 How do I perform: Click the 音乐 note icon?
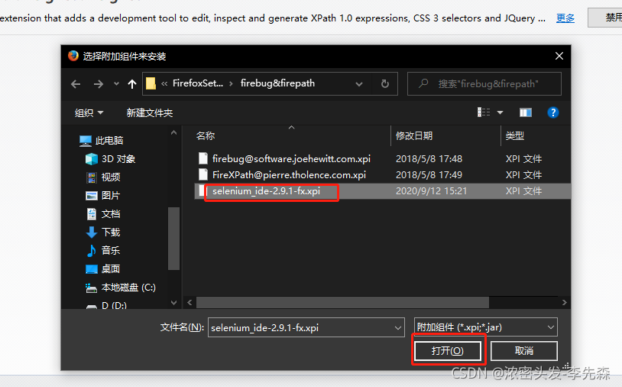coord(91,250)
